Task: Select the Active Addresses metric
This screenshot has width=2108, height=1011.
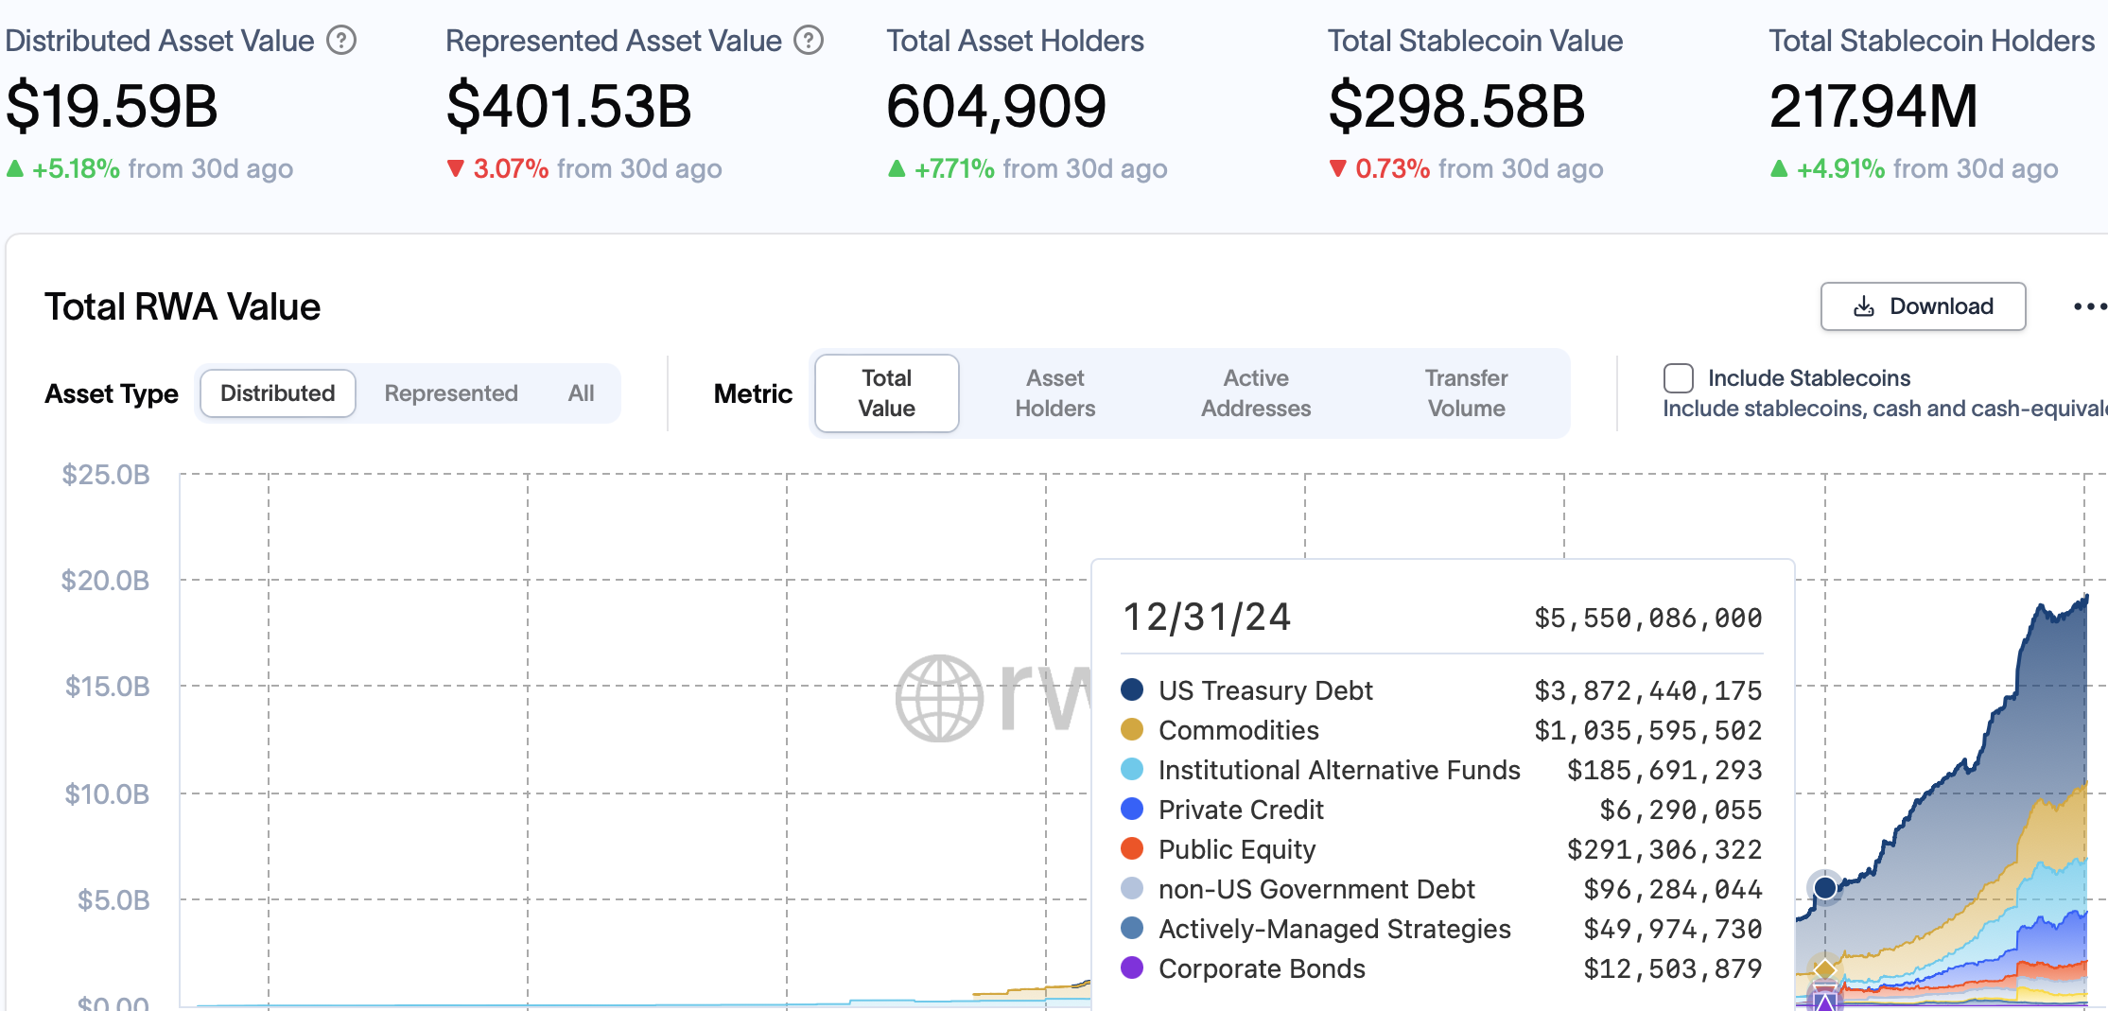Action: click(x=1256, y=393)
